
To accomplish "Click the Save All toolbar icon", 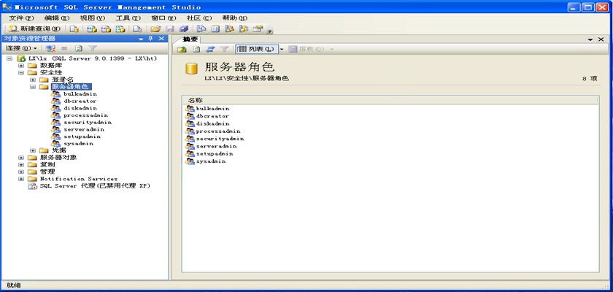I will [184, 29].
